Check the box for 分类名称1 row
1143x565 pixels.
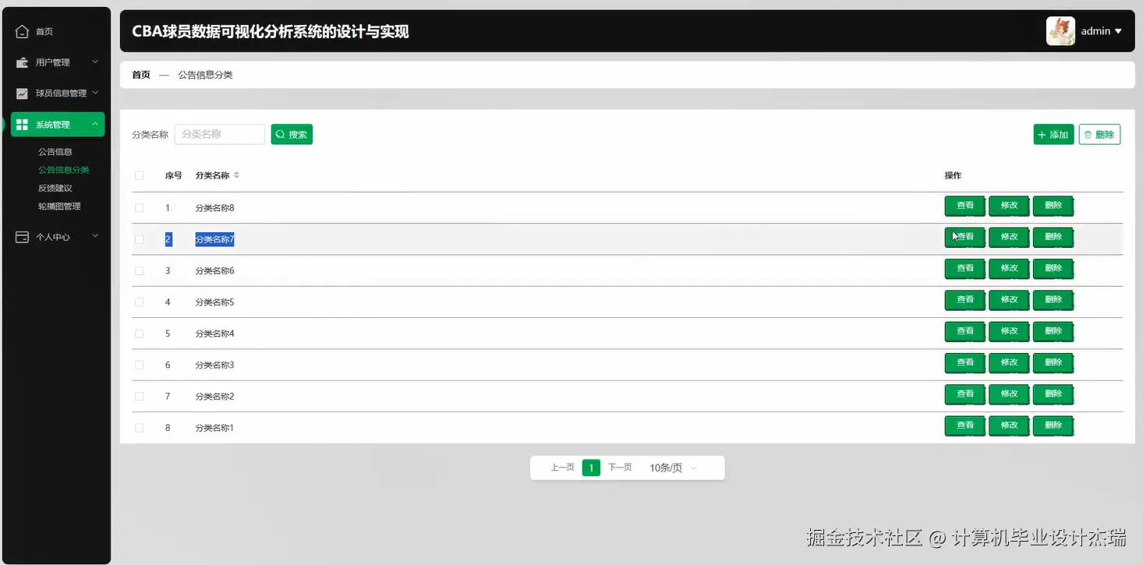(140, 428)
